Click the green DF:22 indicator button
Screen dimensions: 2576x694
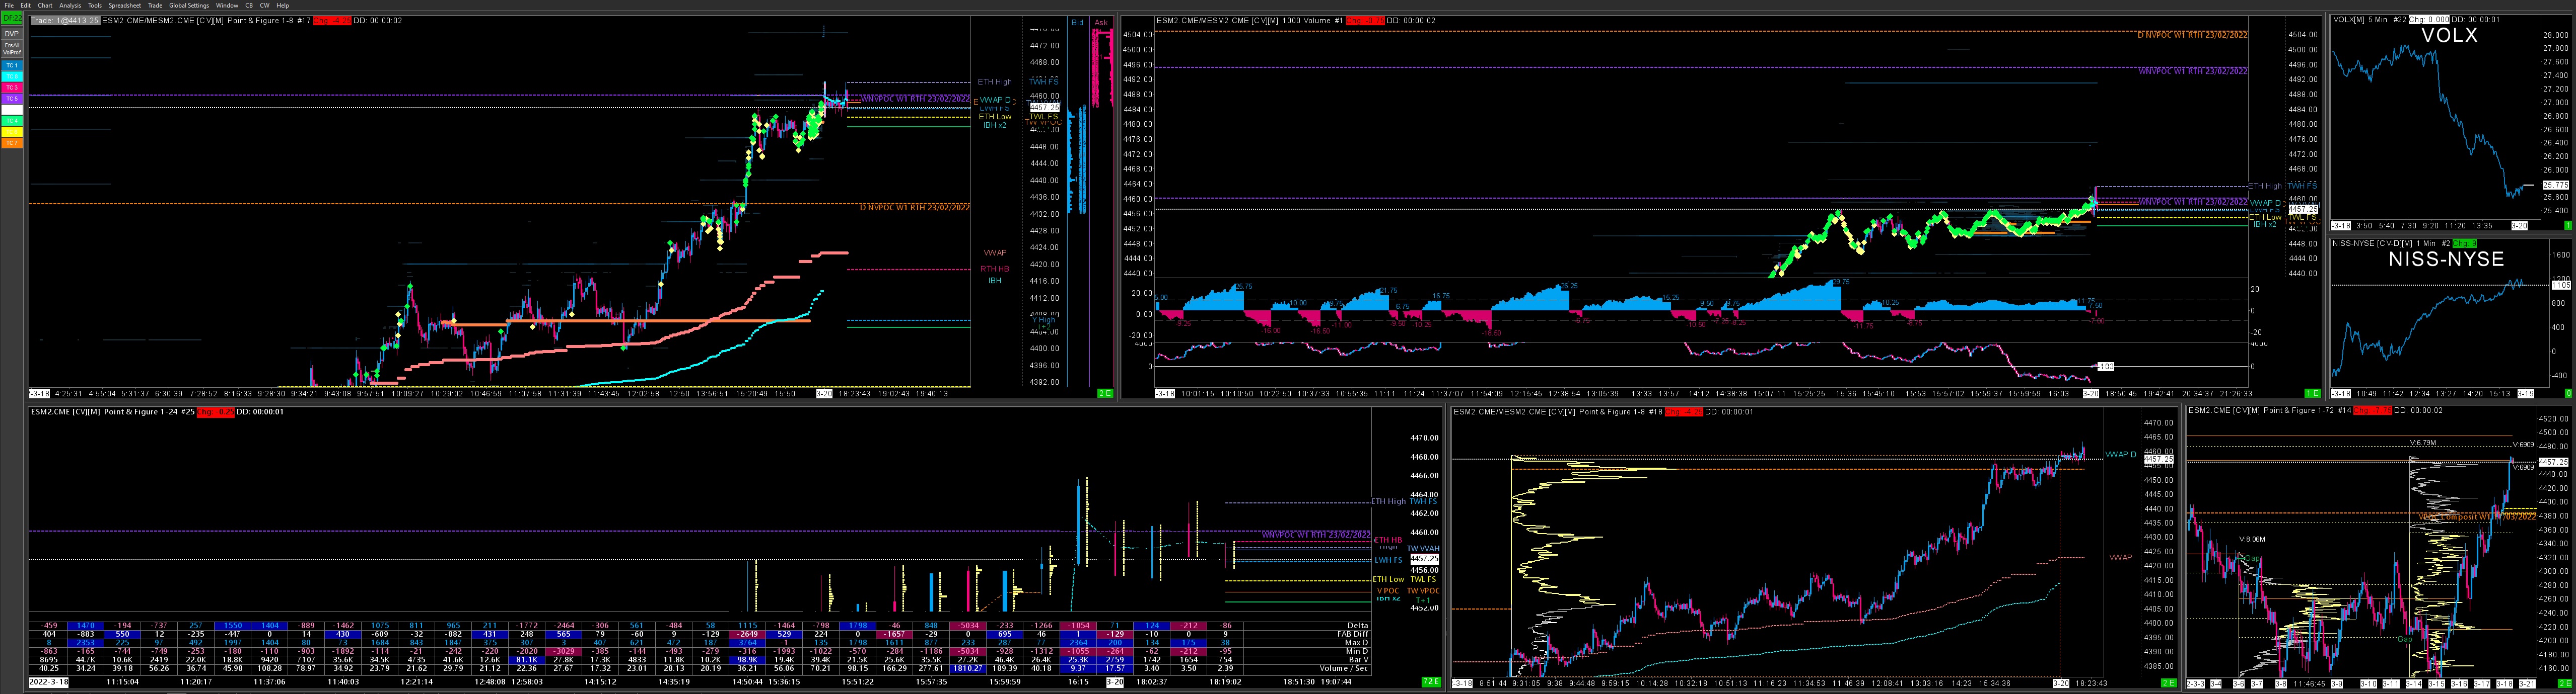(12, 18)
